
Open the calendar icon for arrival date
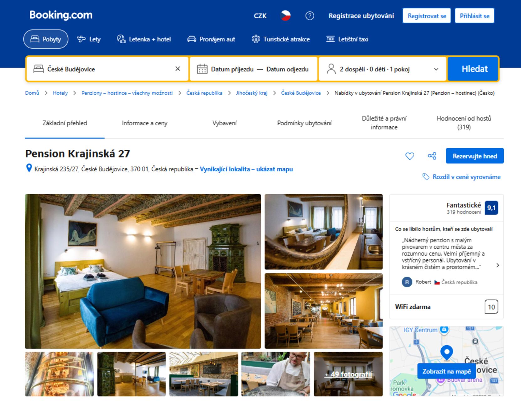[x=202, y=69]
